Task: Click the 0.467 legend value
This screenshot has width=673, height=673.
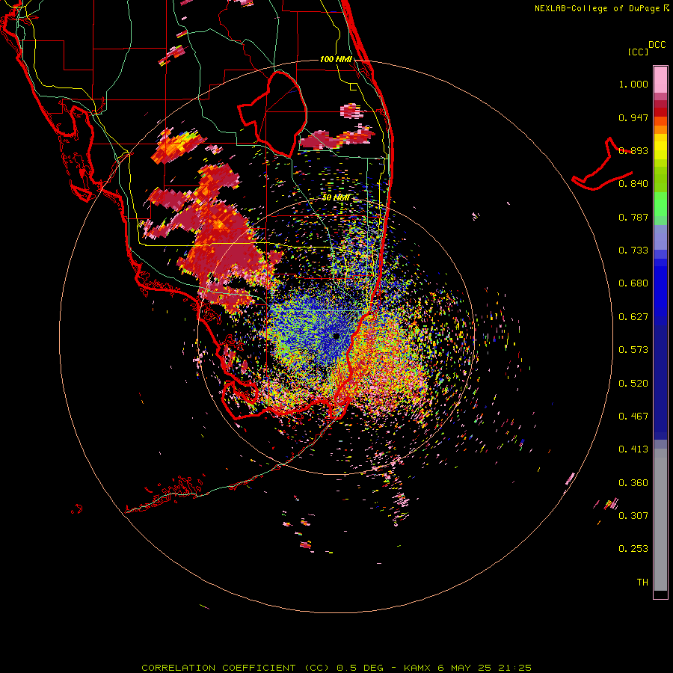Action: (633, 417)
